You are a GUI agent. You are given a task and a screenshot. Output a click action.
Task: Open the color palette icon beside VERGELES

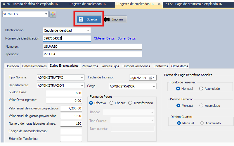click(53, 15)
